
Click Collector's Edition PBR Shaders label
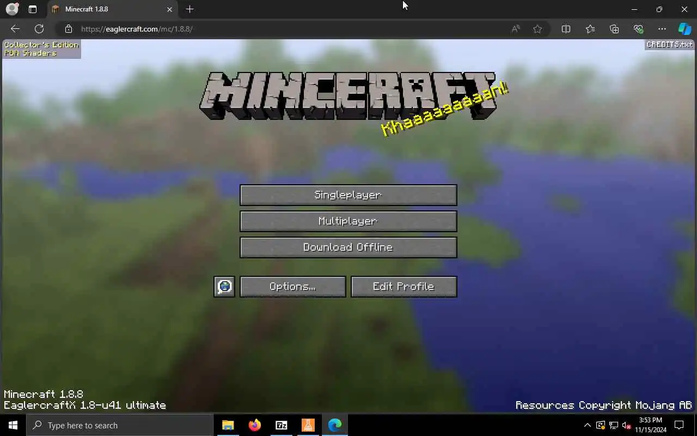point(41,49)
